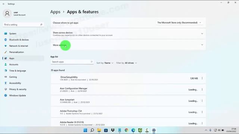Open the Windows Start button
The height and width of the screenshot is (134, 239).
click(x=86, y=130)
